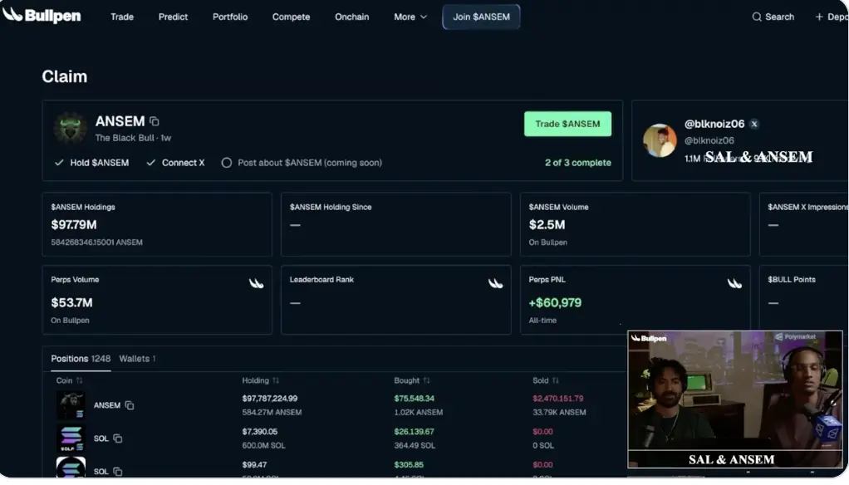Viewport: 849px width, 485px height.
Task: Click the second SOL coin thumbnail
Action: click(x=71, y=467)
